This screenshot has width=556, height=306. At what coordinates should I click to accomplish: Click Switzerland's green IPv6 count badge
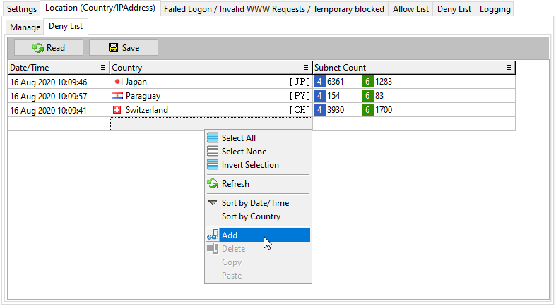[367, 110]
